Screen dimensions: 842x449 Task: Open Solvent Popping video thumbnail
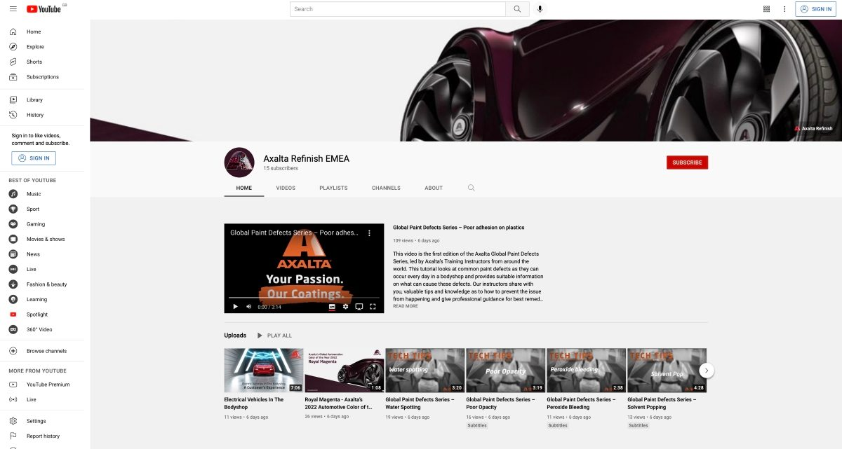point(667,371)
